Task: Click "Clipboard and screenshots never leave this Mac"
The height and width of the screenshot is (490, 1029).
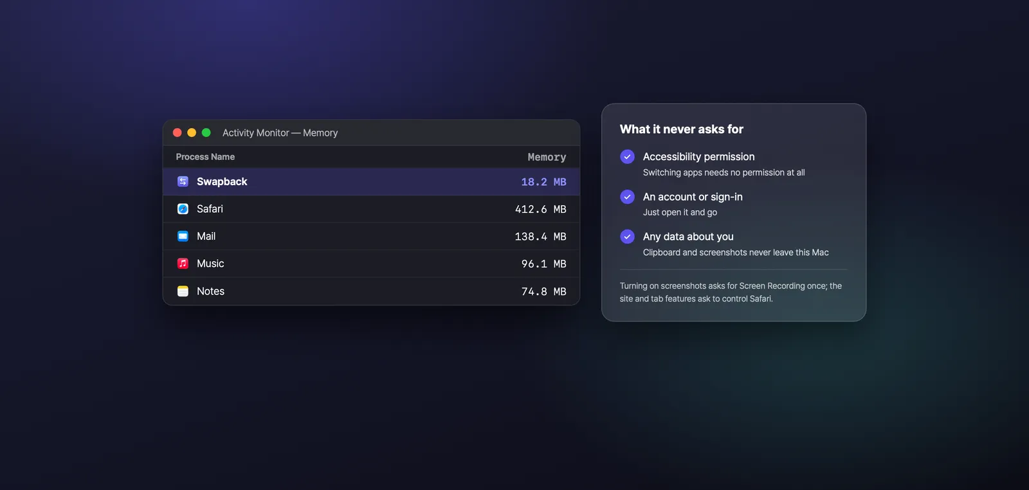Action: (736, 252)
